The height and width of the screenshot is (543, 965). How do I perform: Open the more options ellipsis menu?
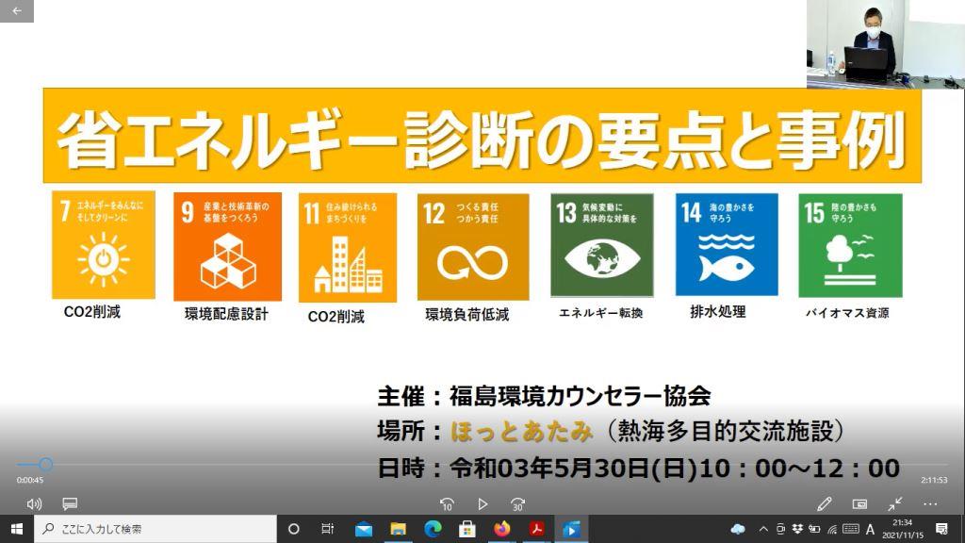930,504
